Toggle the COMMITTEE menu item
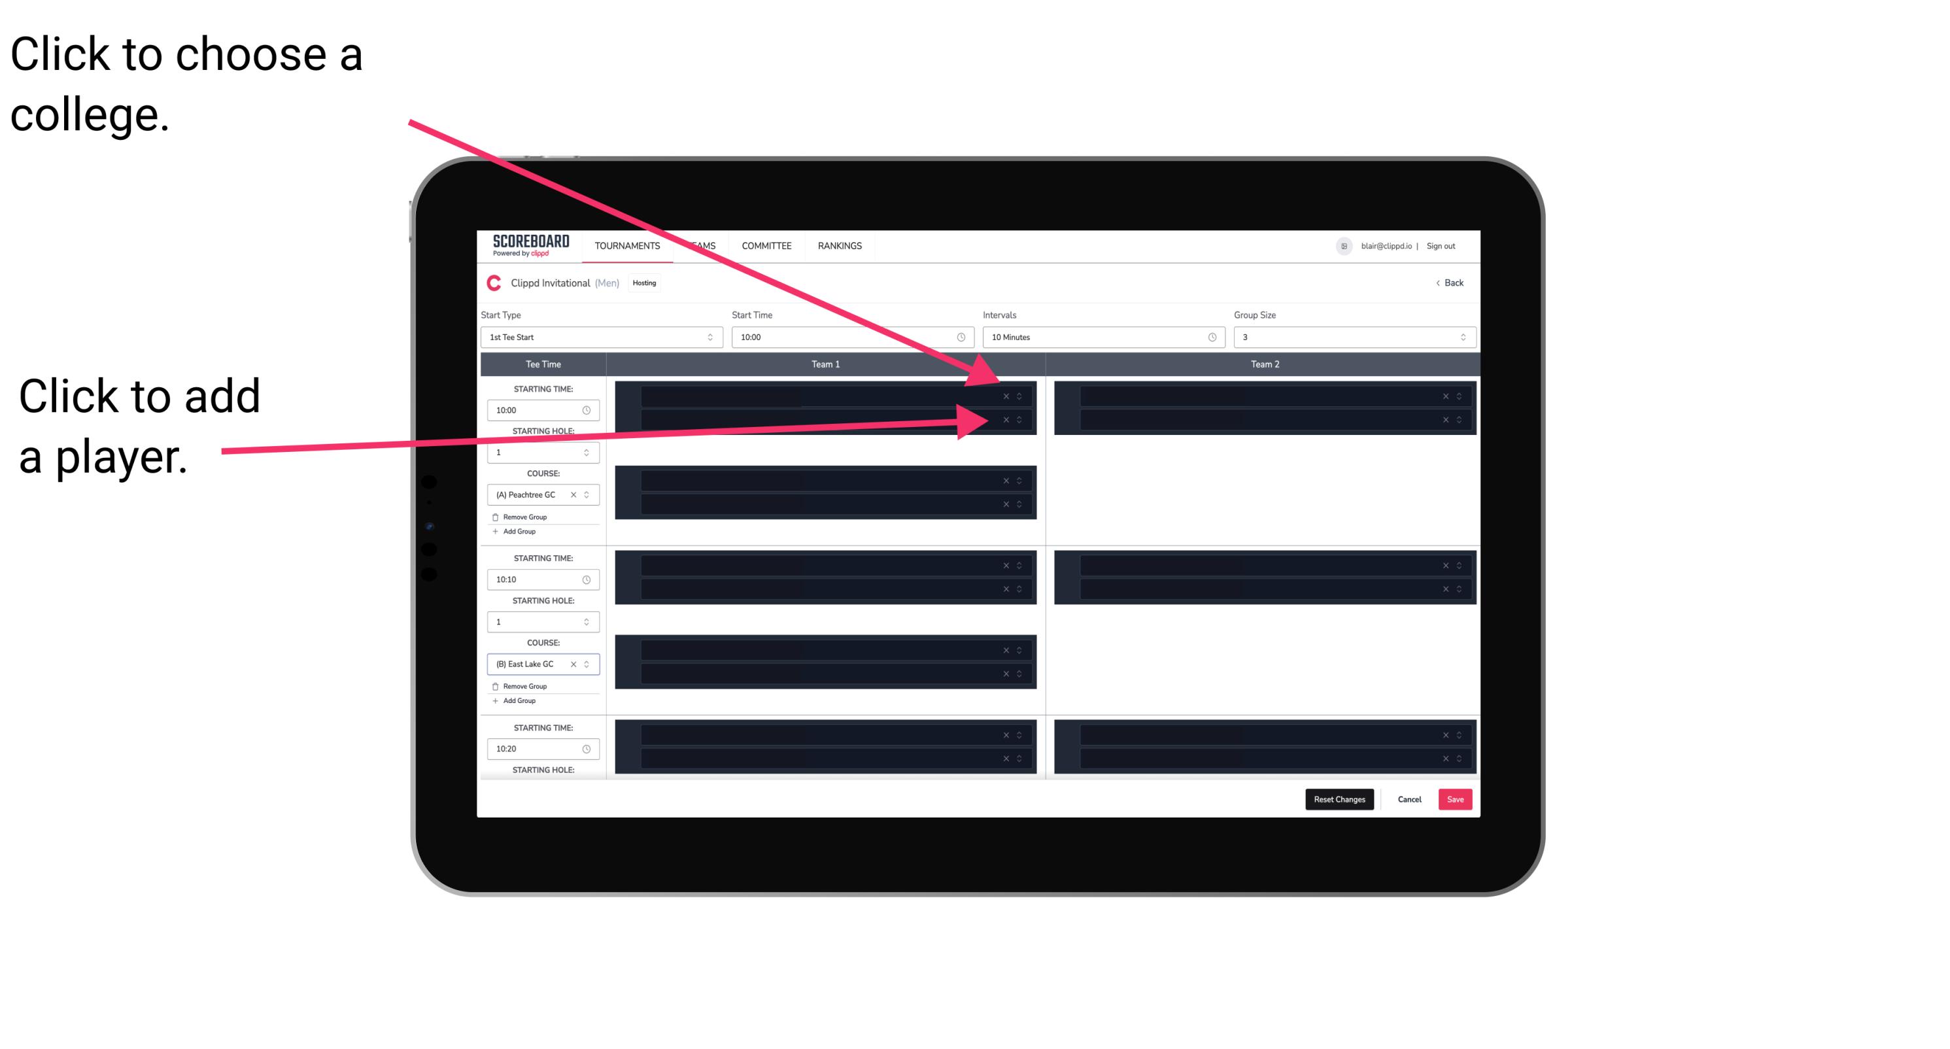The image size is (1950, 1049). (768, 245)
